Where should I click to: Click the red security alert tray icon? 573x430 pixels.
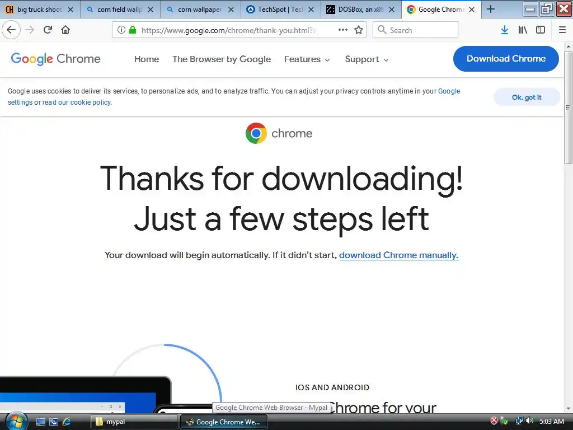tap(494, 421)
